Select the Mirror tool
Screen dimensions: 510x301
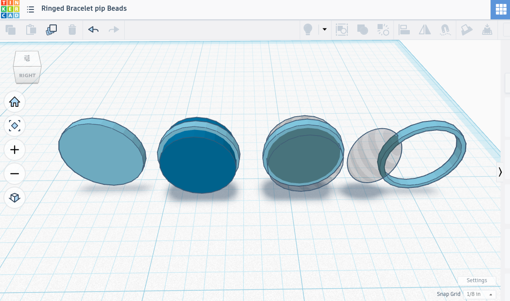click(x=425, y=30)
